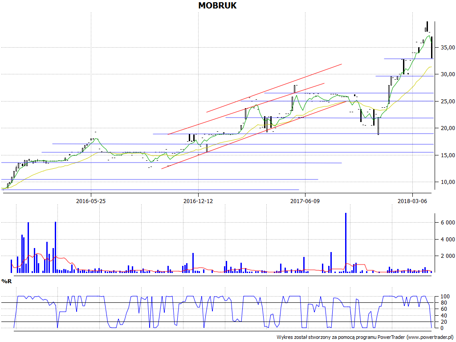The image size is (456, 342).
Task: Click the 20 level on %R axis
Action: [444, 322]
